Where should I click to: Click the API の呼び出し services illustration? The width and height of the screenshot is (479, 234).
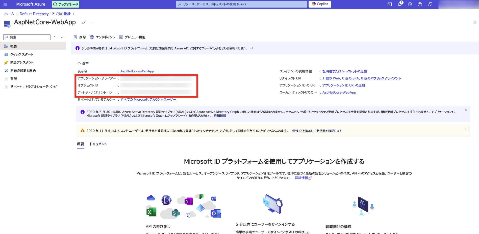pos(184,206)
